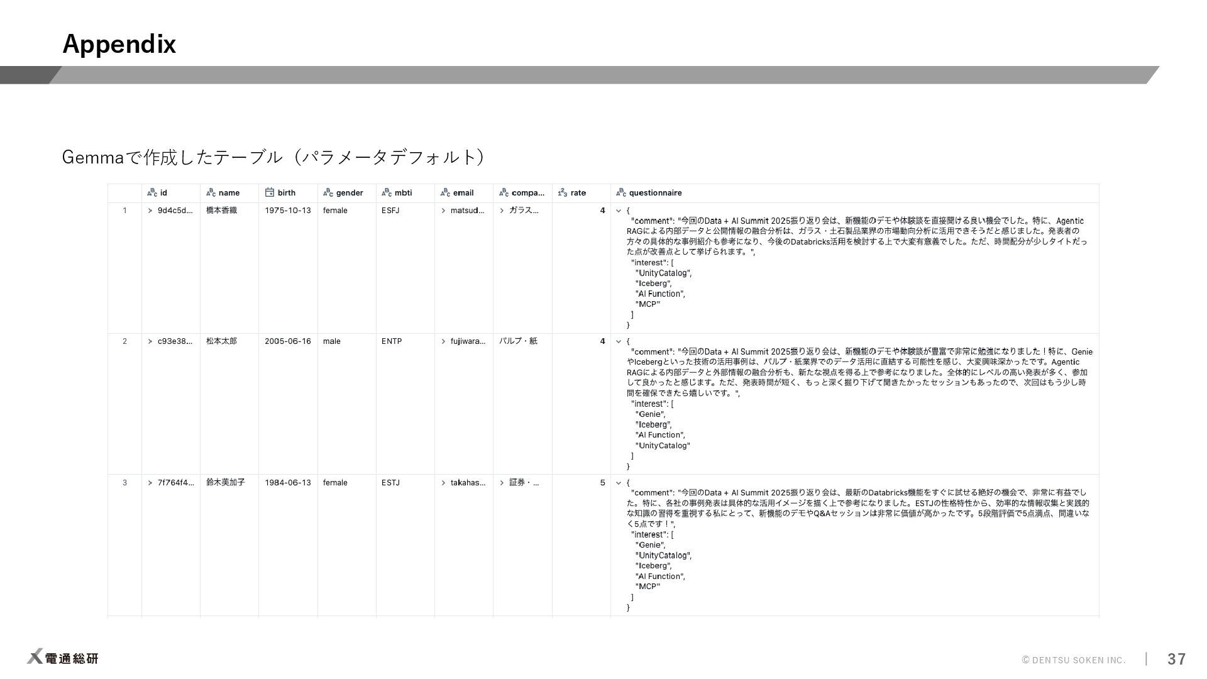Click the string type icon beside email header
This screenshot has width=1207, height=679.
click(x=445, y=193)
